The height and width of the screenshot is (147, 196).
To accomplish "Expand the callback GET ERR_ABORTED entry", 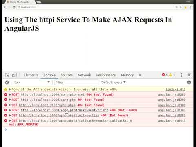I will click(10, 121).
